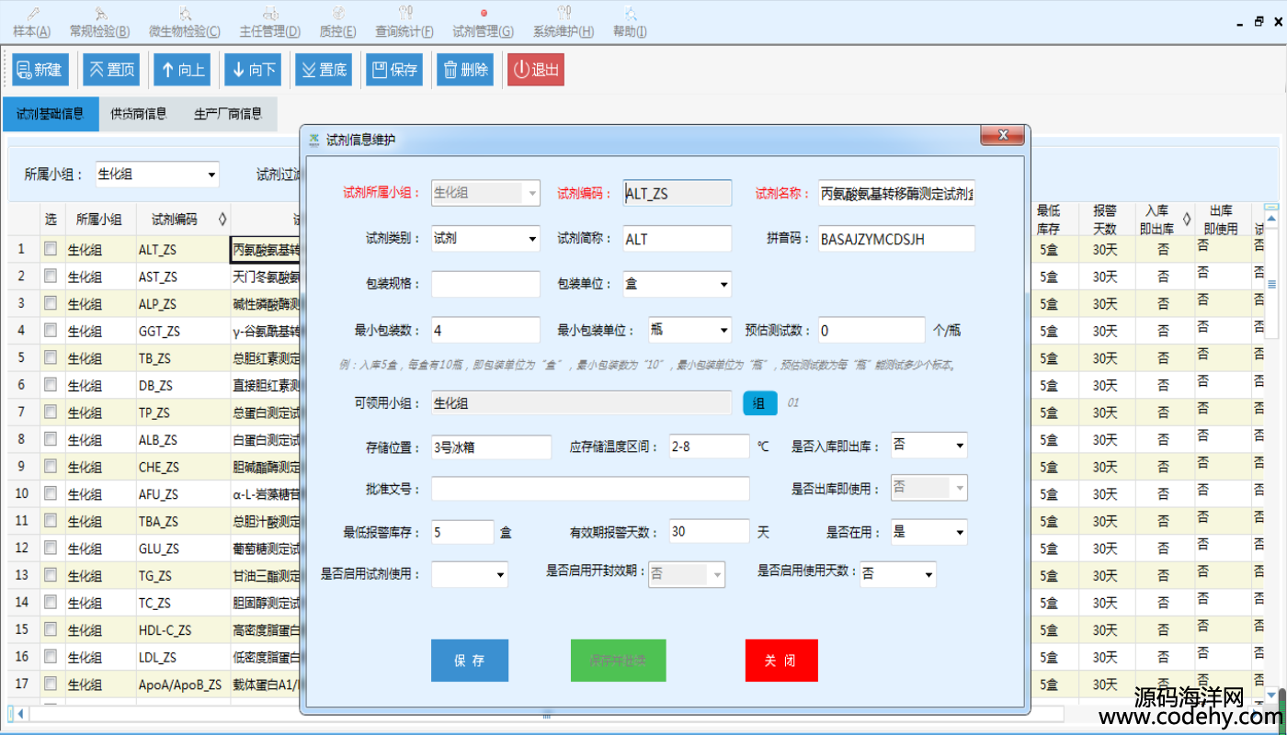The image size is (1287, 735).
Task: Click the blue 保存 button in the dialog
Action: pos(470,660)
